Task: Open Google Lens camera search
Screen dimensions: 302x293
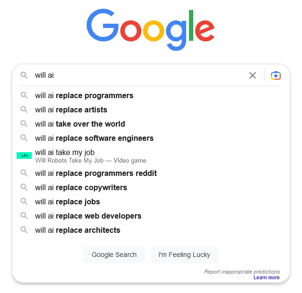Action: pyautogui.click(x=276, y=75)
